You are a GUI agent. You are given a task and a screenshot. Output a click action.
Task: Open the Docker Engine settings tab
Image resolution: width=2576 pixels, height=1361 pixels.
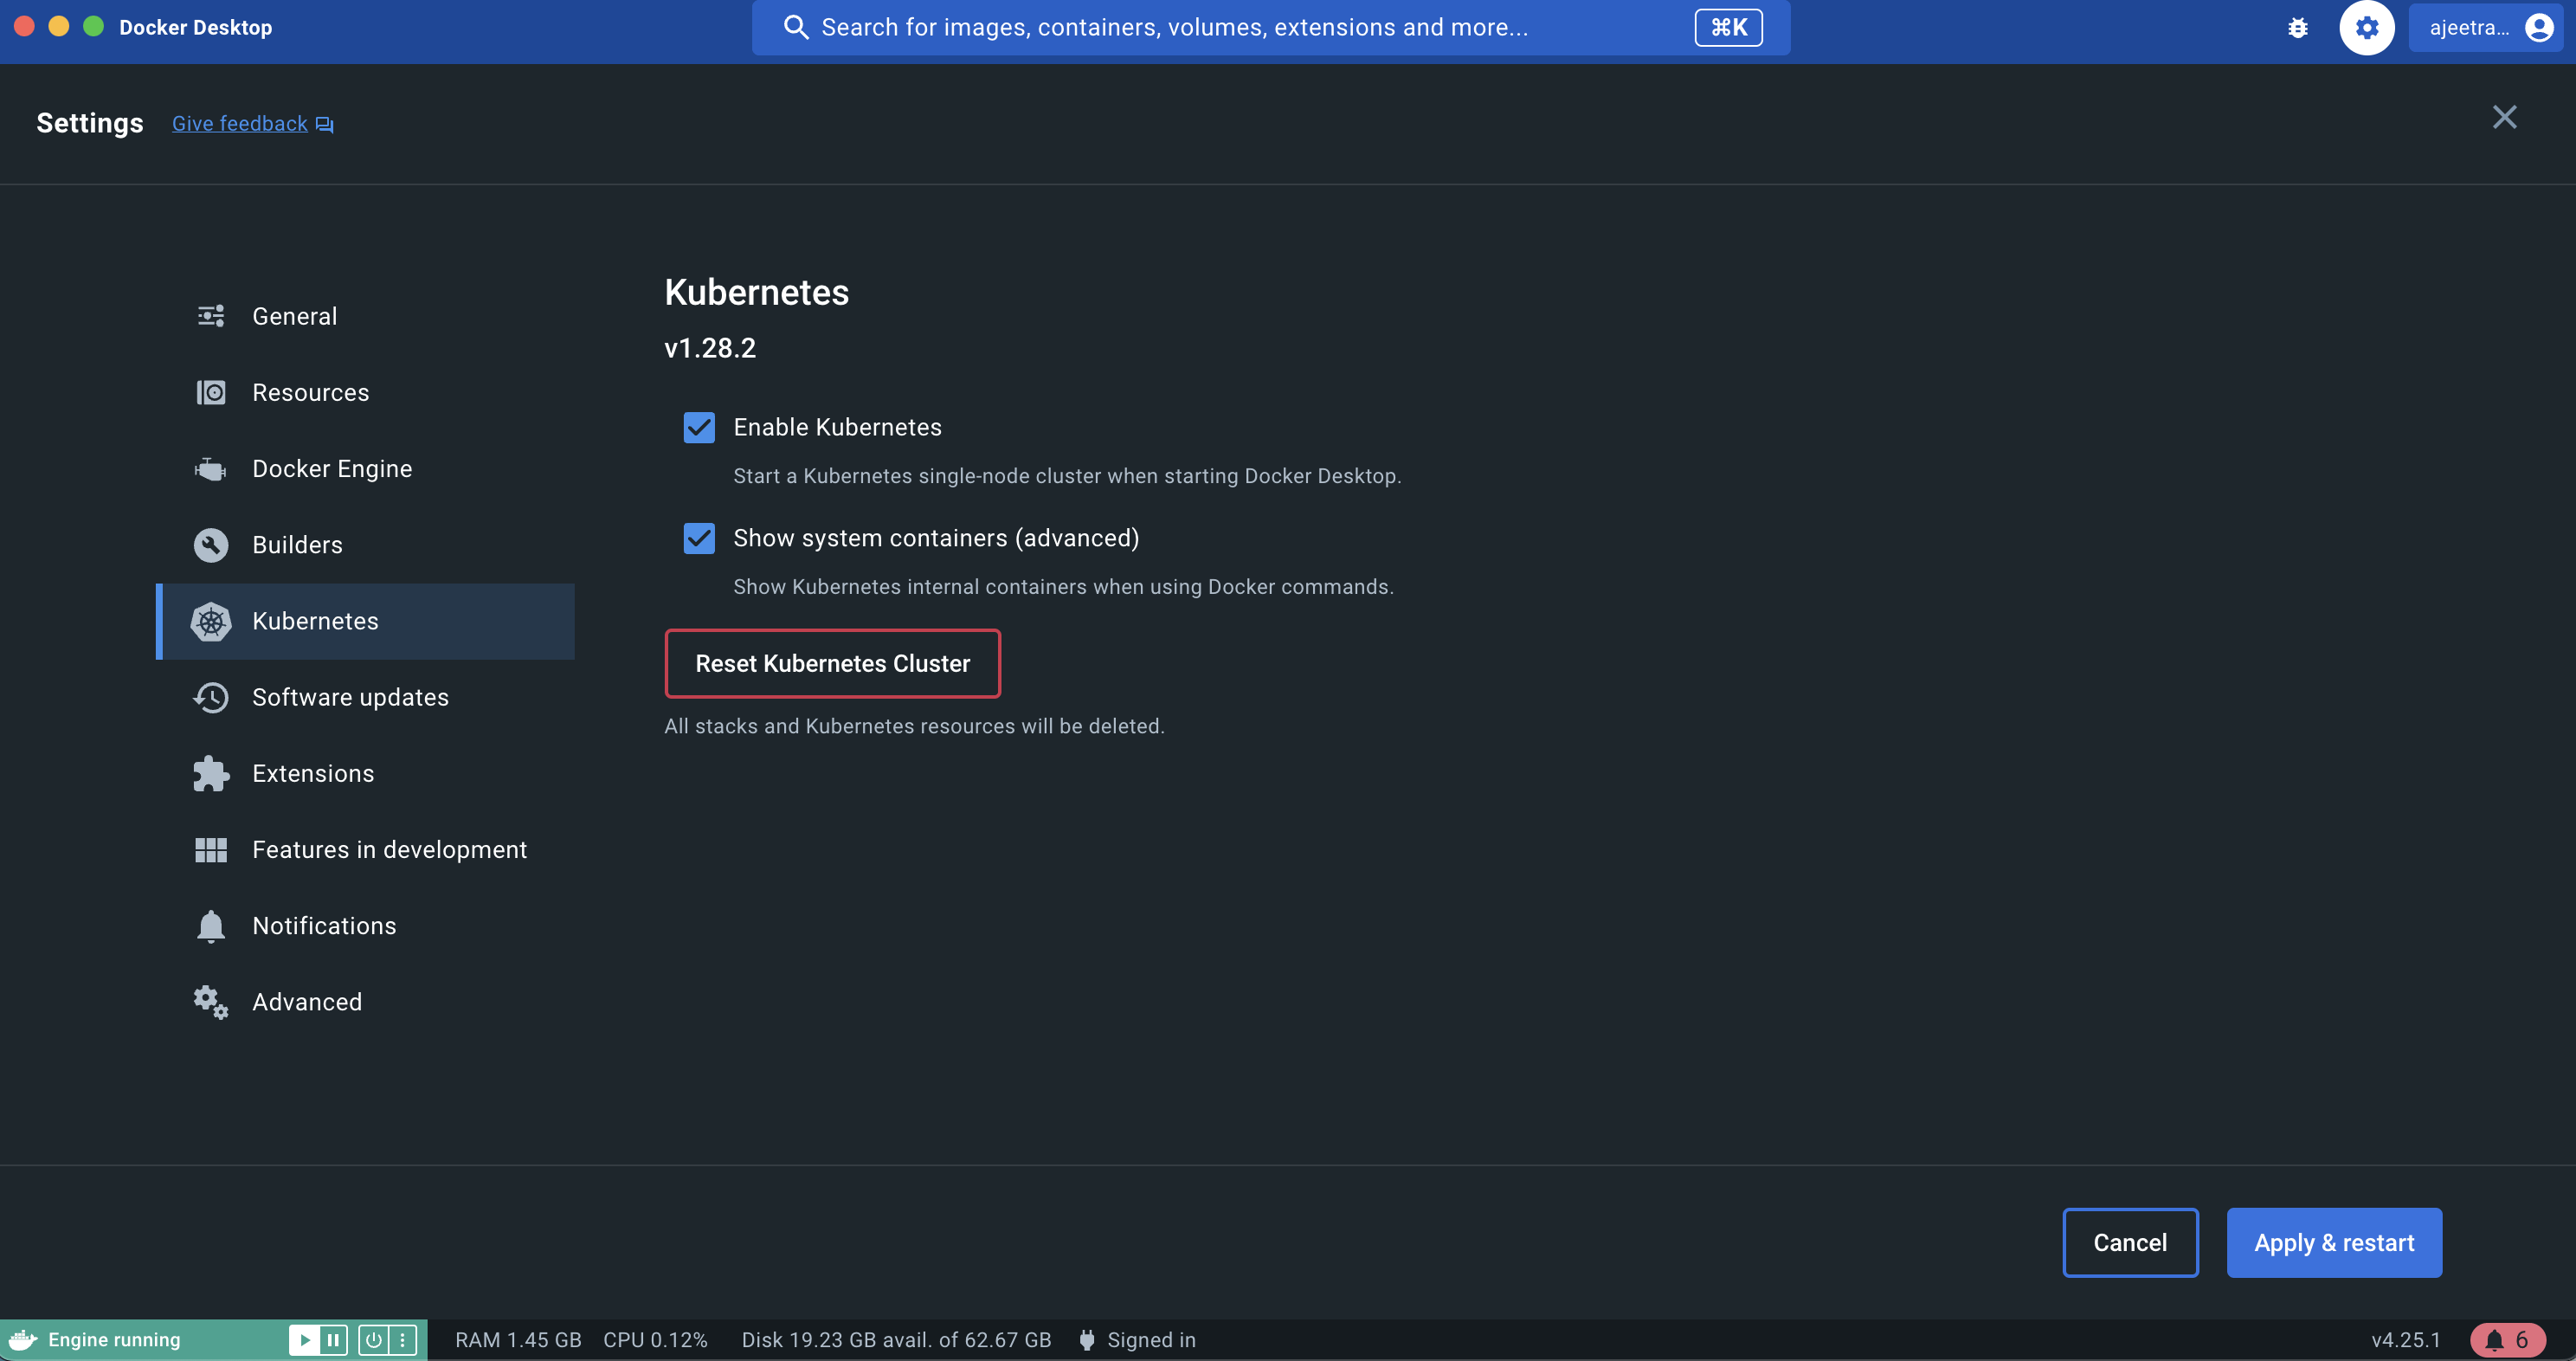332,468
